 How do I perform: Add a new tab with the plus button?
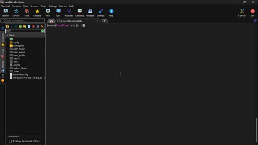(x=105, y=21)
